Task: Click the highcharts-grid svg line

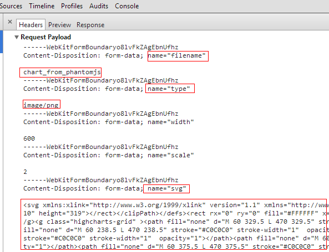Action: (x=176, y=222)
